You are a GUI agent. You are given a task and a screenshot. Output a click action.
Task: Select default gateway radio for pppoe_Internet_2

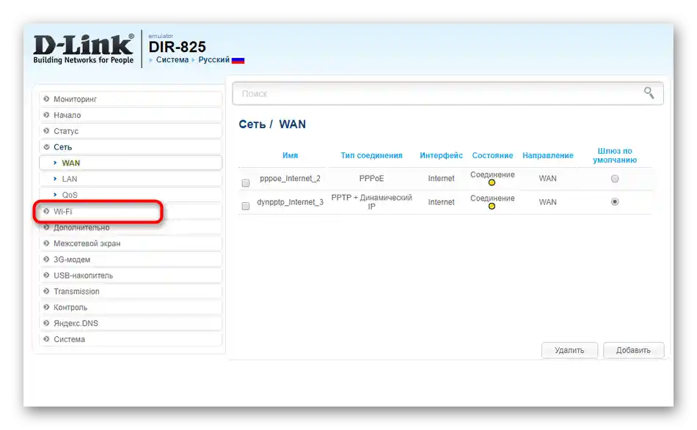coord(614,179)
